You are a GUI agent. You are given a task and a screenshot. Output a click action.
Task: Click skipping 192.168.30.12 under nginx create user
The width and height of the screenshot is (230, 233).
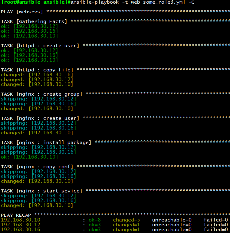point(38,123)
